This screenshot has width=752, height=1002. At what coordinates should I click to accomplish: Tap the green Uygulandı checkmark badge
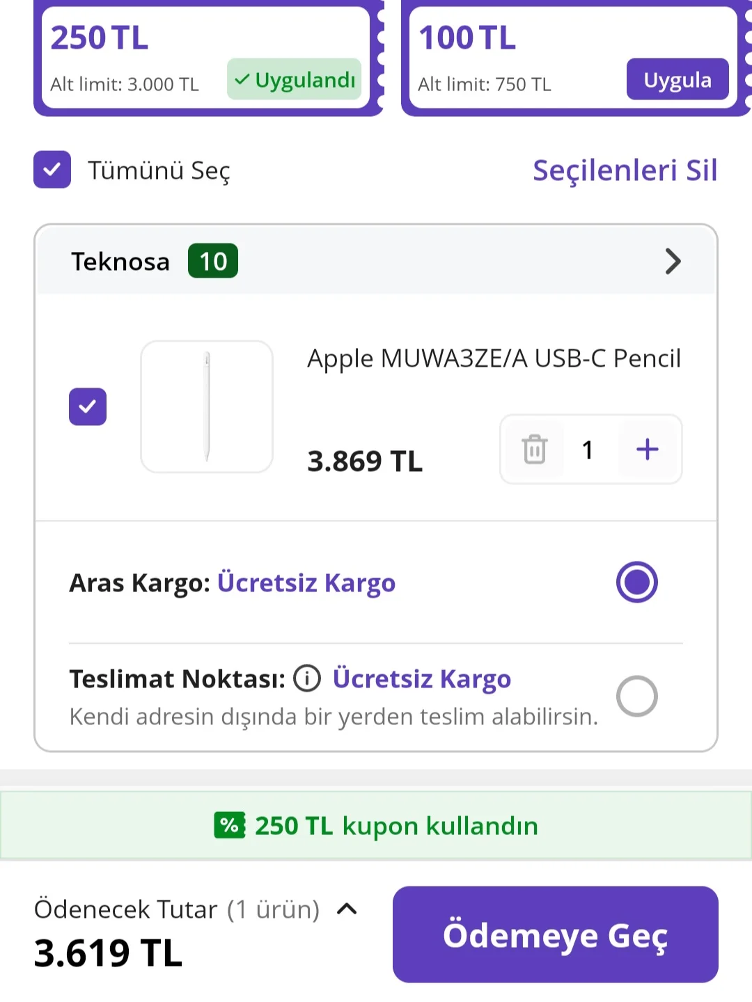295,79
